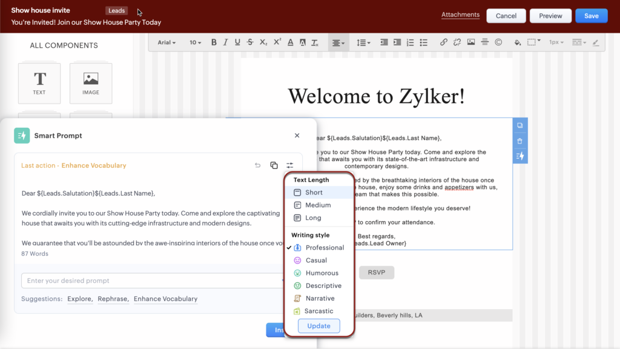Screen dimensions: 620x349
Task: Open the background fill color picker
Action: point(517,42)
